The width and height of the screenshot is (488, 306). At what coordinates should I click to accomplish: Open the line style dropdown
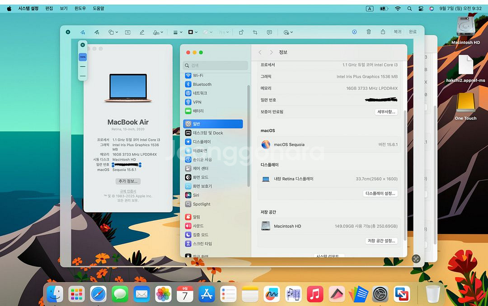coord(178,32)
